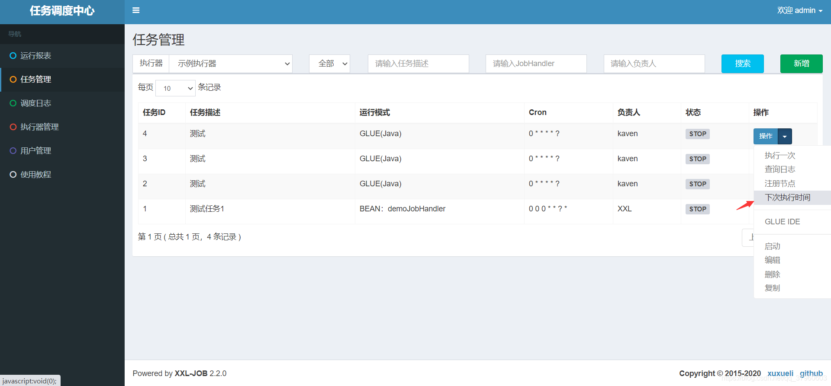This screenshot has height=386, width=831.
Task: Click the 运行报表 circle icon
Action: tap(13, 56)
